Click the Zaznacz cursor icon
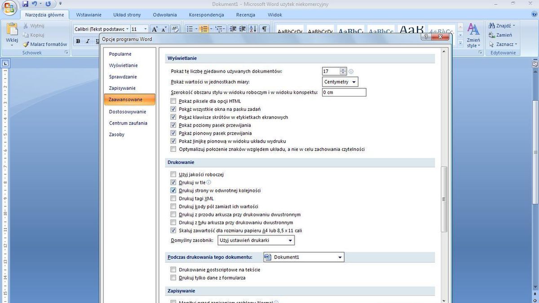Viewport: 539px width, 303px height. [492, 44]
